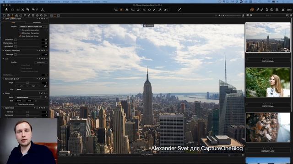Open the Adjustments menu
The height and width of the screenshot is (164, 293).
[x=54, y=1]
